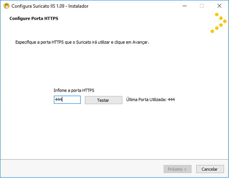229x178 pixels.
Task: Select the 444 text typed in port field
Action: point(59,100)
